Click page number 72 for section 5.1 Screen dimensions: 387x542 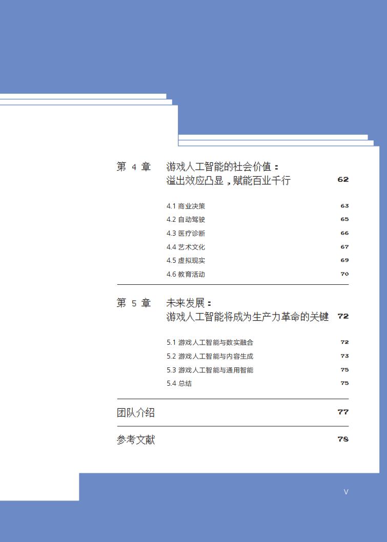coord(344,342)
